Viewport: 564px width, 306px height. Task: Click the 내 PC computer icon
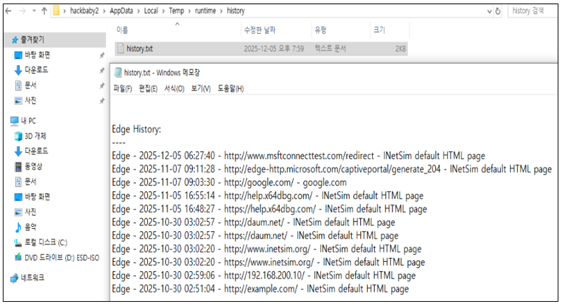click(x=15, y=121)
